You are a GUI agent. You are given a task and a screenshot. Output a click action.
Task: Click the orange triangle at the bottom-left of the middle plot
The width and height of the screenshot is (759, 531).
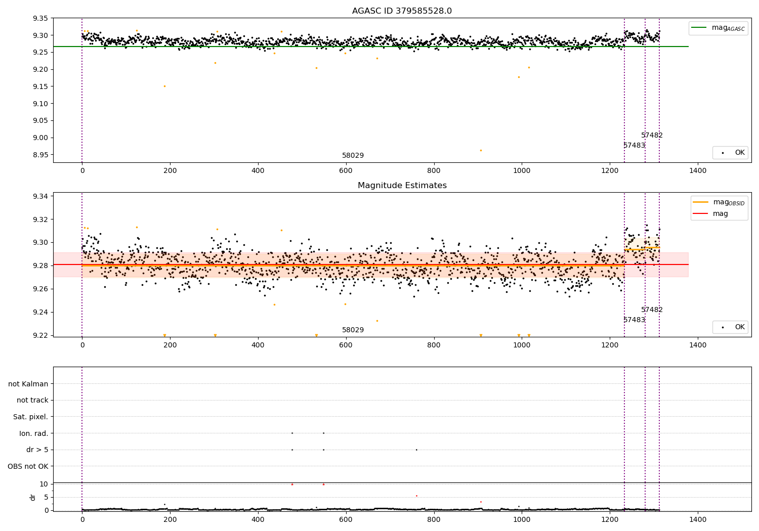point(164,335)
